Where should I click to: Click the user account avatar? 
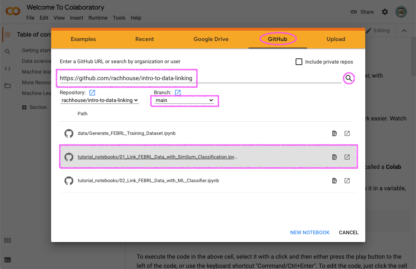[x=401, y=12]
